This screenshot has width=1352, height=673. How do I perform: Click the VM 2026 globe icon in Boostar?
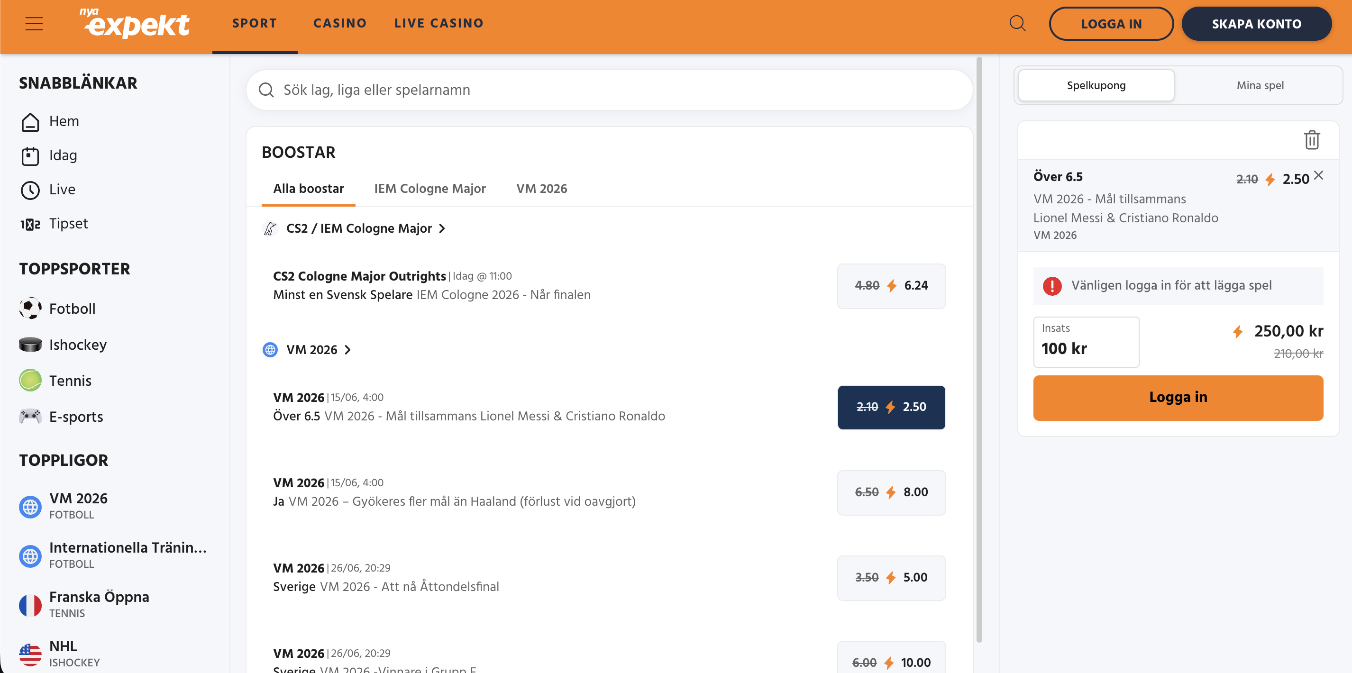(270, 350)
